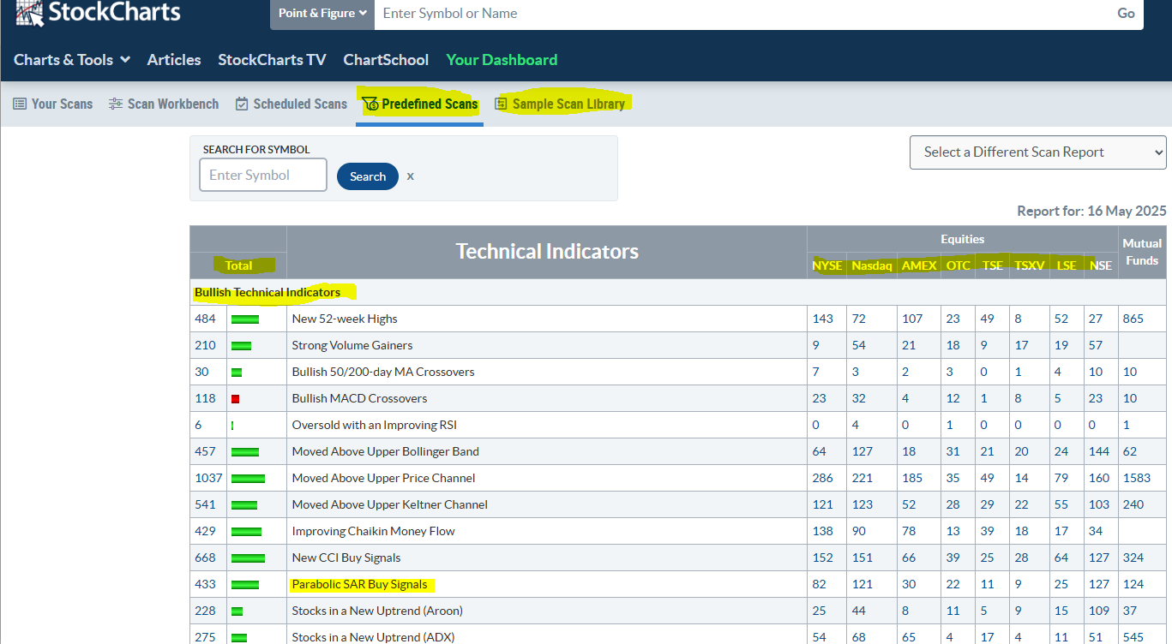Click the blue Search button
The width and height of the screenshot is (1172, 644).
368,176
